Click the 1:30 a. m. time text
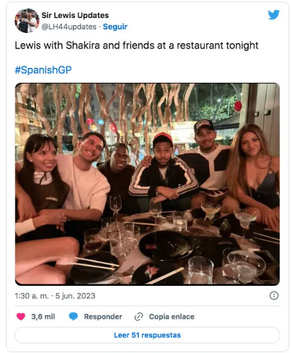Viewport: 291px width, 353px height. click(x=32, y=296)
